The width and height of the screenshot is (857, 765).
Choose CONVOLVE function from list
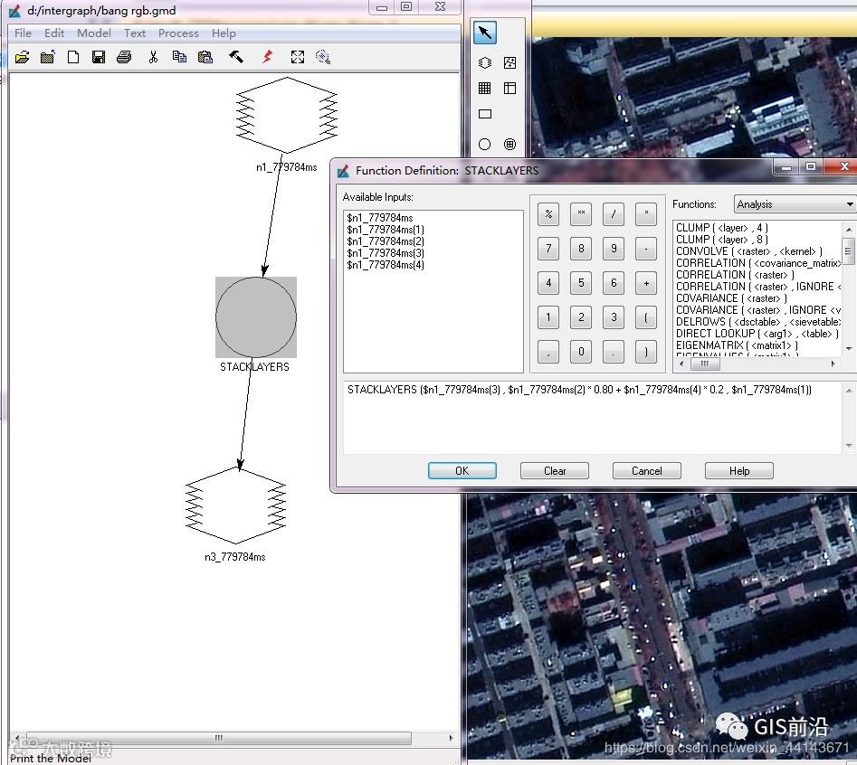[x=748, y=251]
